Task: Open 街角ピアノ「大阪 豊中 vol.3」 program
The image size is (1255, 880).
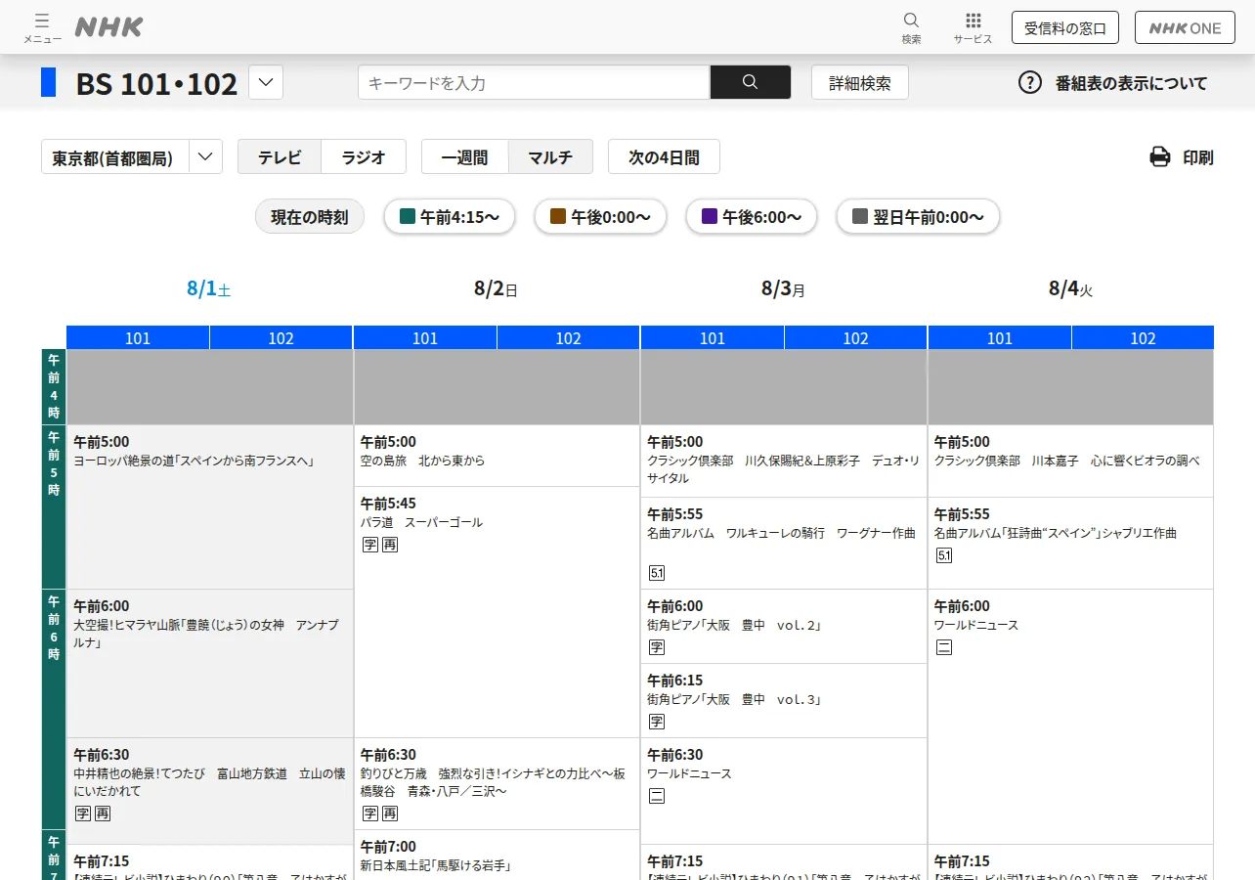Action: pos(784,700)
